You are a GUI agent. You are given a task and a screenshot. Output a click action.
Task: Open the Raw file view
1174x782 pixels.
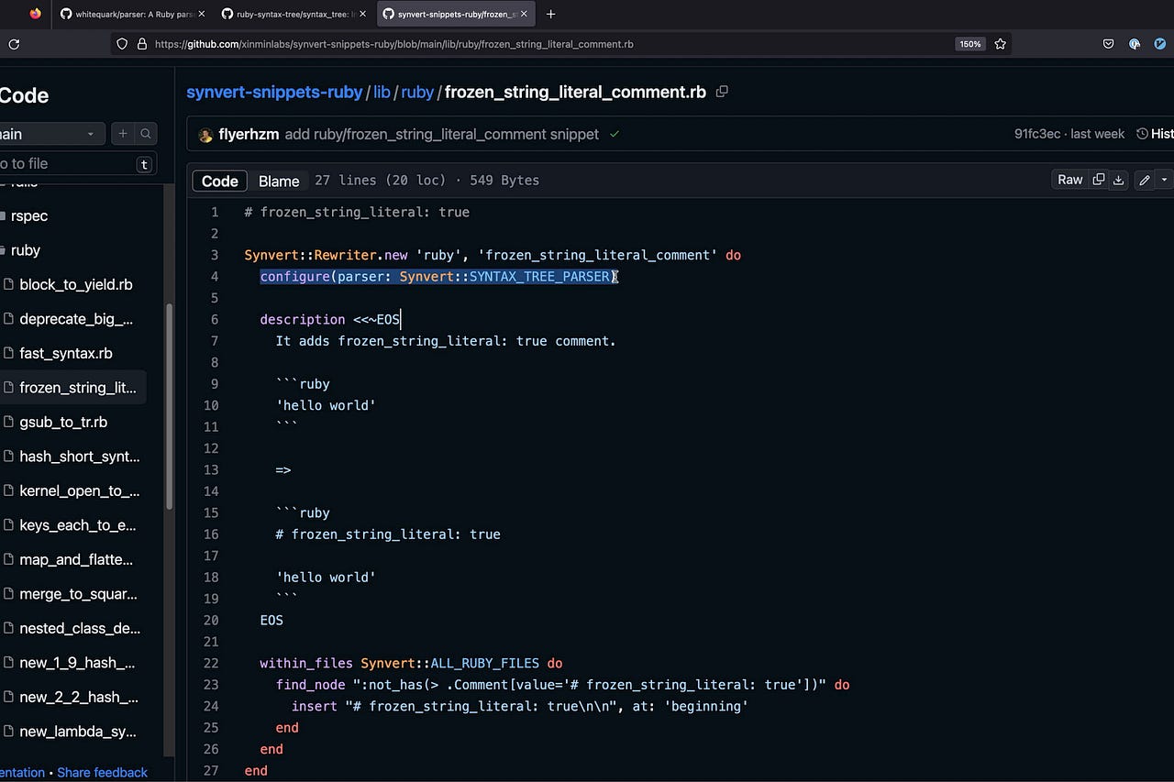pos(1070,180)
